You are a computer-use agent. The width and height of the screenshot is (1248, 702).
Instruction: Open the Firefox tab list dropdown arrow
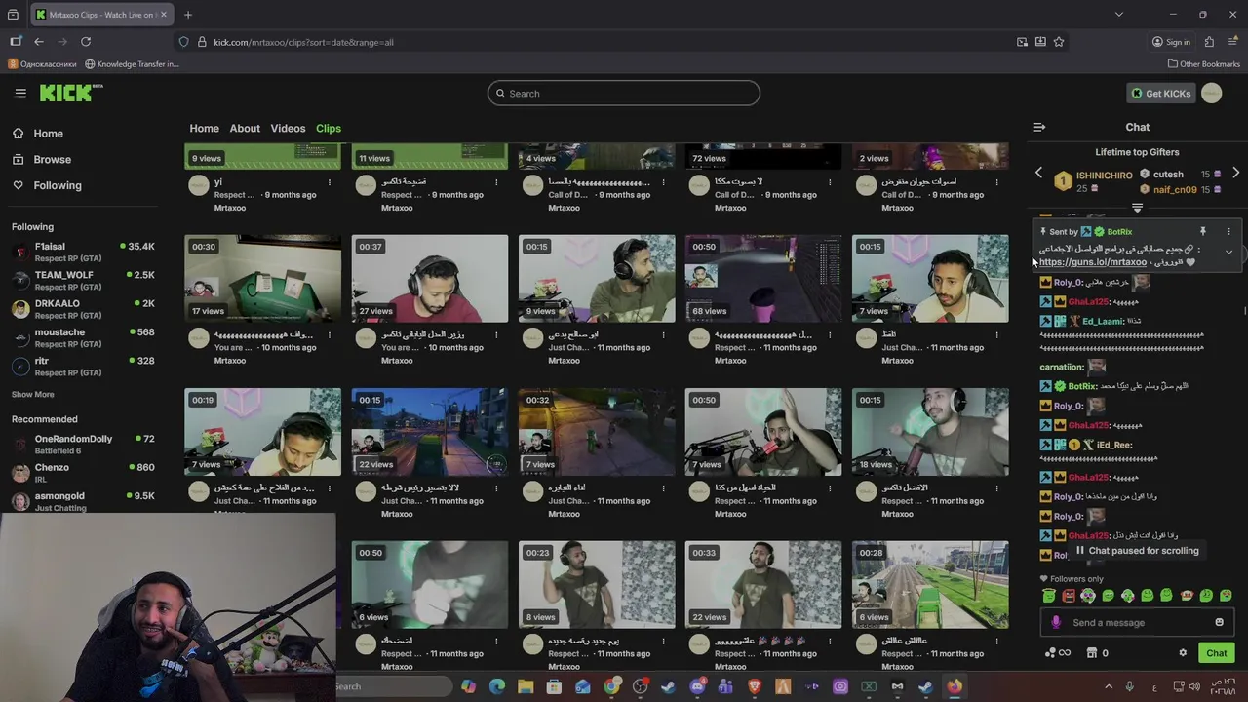click(1118, 15)
